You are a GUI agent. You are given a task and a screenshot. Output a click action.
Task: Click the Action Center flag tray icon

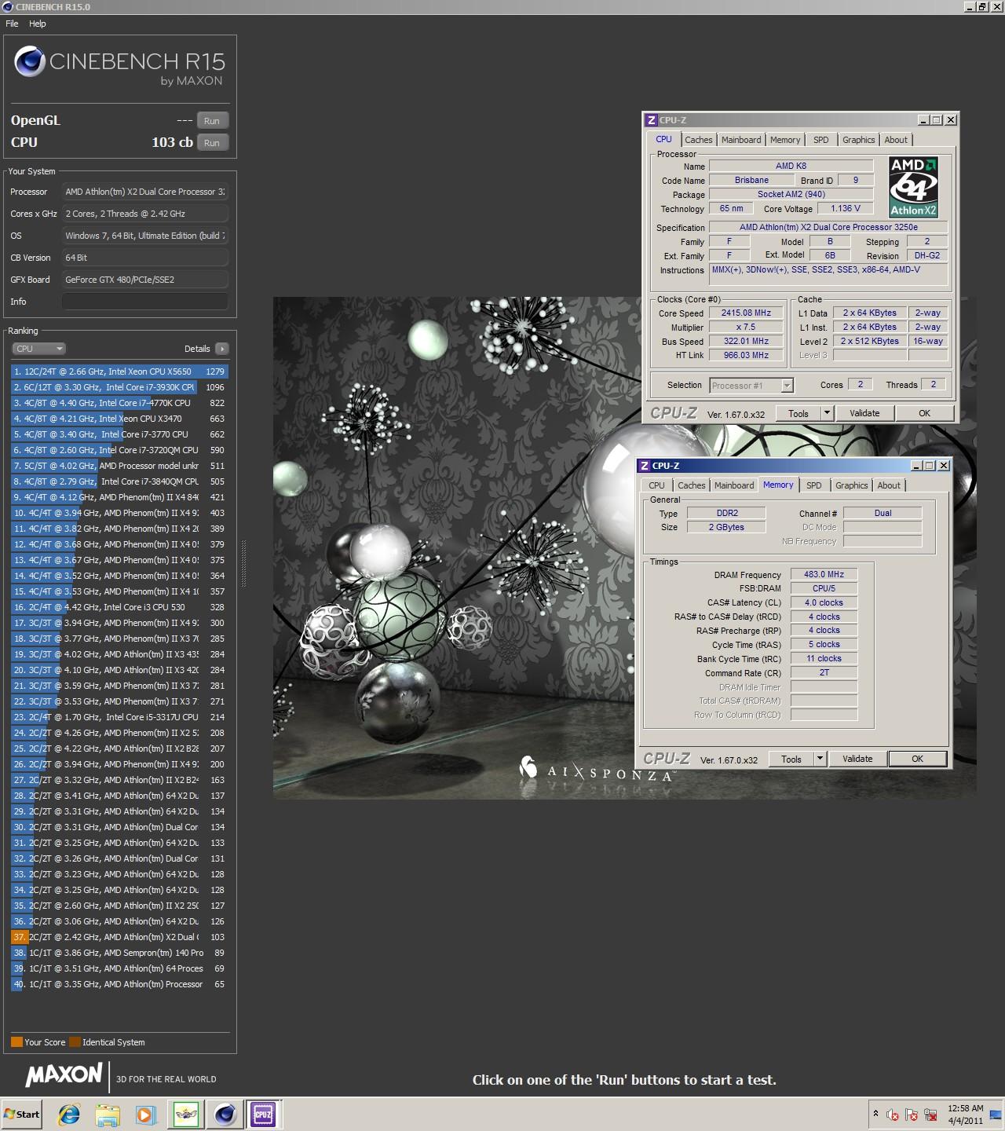(x=912, y=1115)
